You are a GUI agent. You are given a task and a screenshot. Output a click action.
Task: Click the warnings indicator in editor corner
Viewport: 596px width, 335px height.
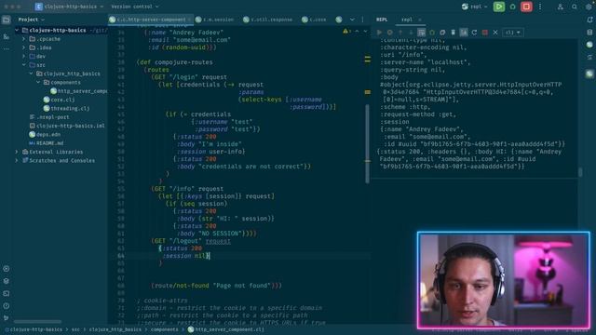pos(346,31)
